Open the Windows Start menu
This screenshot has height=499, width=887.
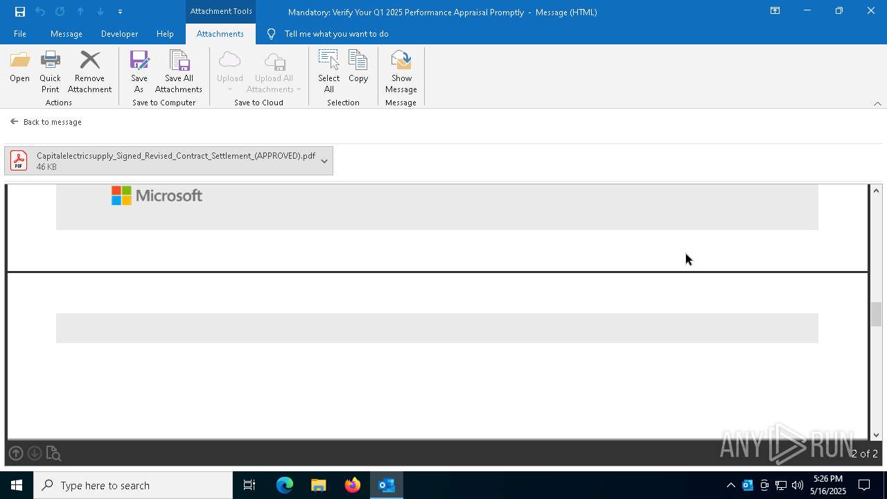tap(17, 485)
